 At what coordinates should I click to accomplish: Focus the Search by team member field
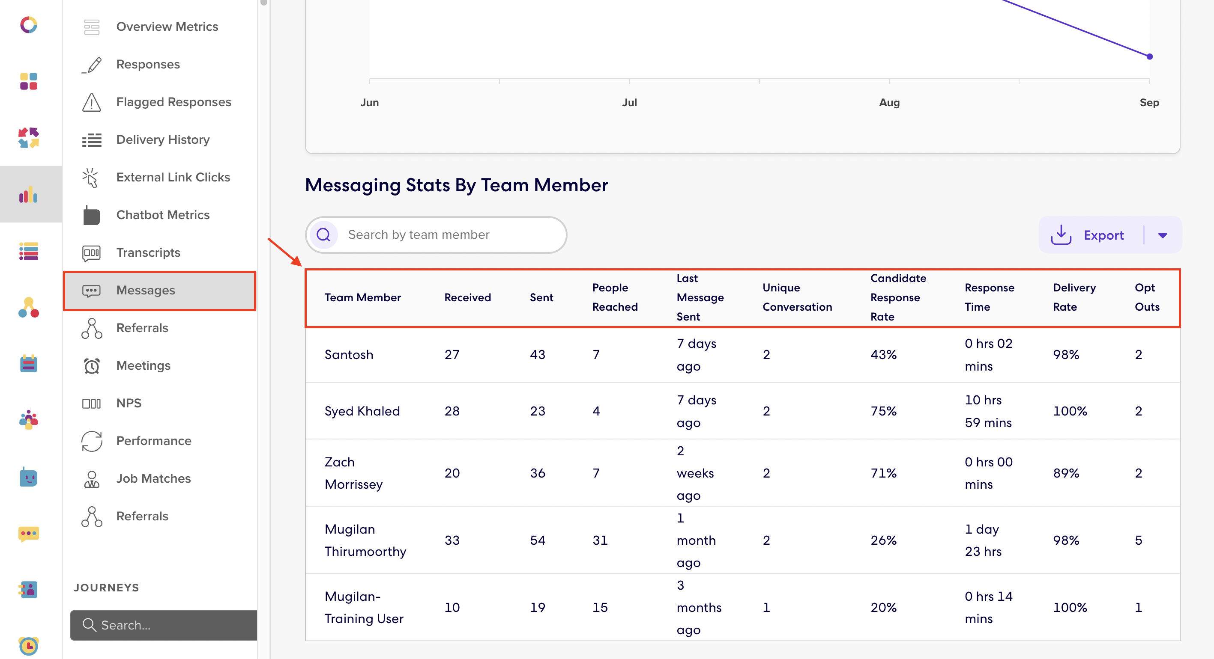pos(436,235)
